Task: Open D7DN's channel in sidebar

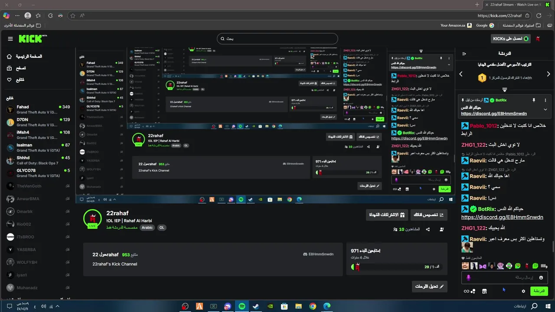Action: coord(38,122)
